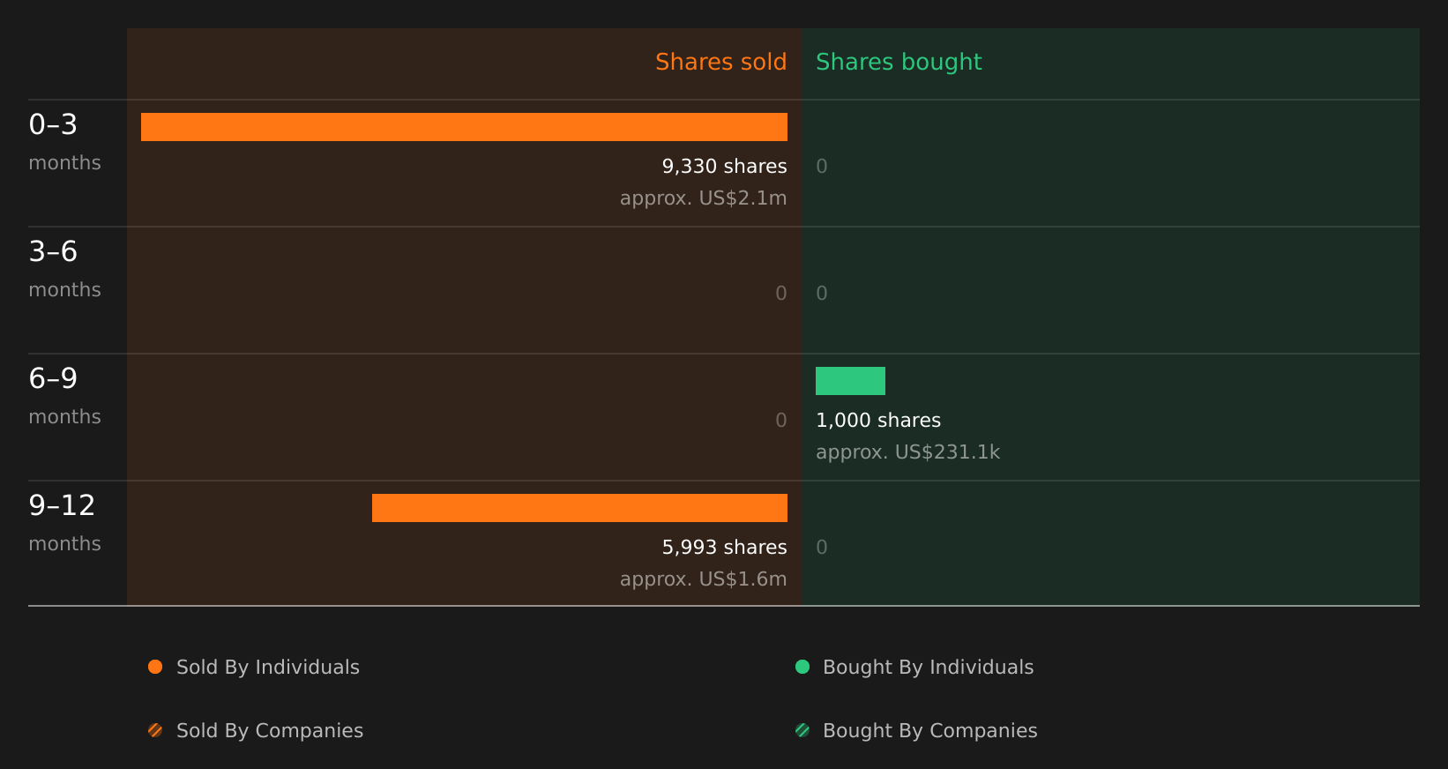
Task: Click the zero bought value in 3–6 row
Action: coord(822,294)
